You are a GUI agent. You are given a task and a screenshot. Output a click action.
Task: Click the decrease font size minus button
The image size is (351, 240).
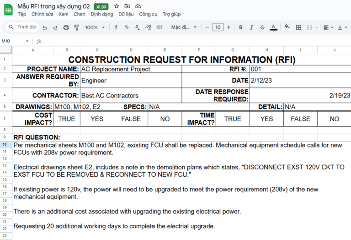[207, 27]
